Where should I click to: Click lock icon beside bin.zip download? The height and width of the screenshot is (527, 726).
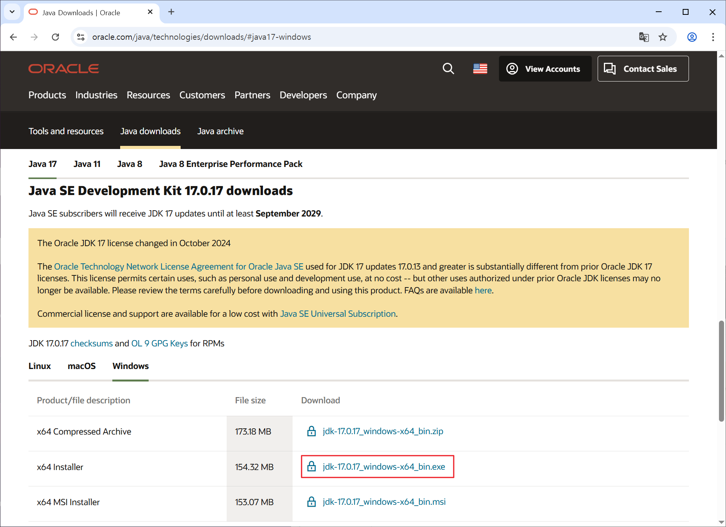(312, 431)
